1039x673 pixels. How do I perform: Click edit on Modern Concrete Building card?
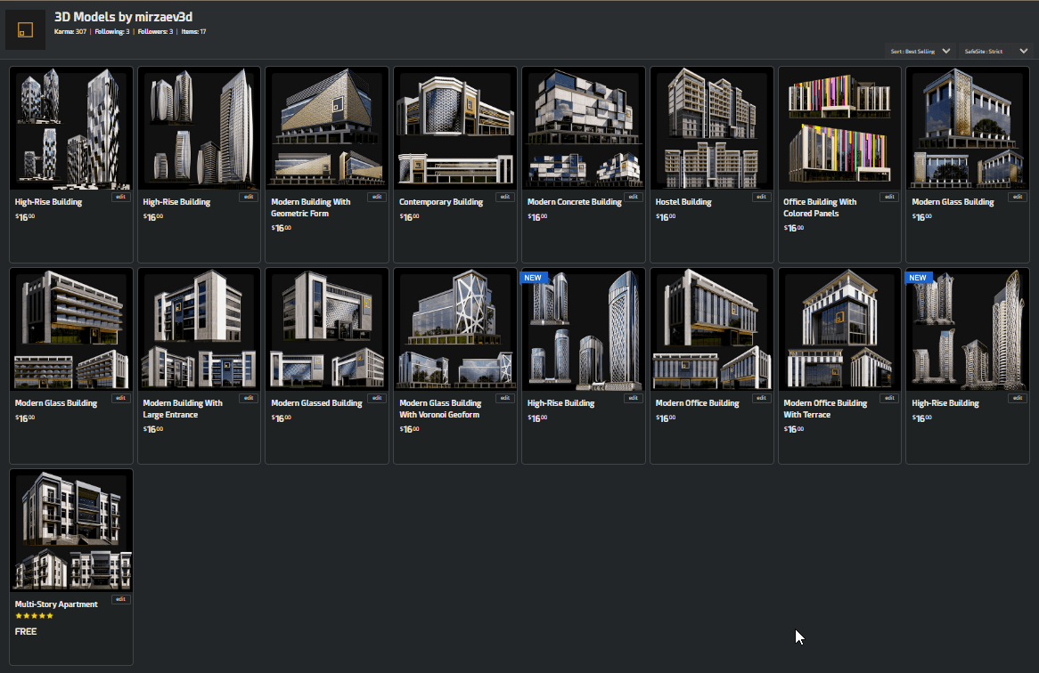click(633, 197)
